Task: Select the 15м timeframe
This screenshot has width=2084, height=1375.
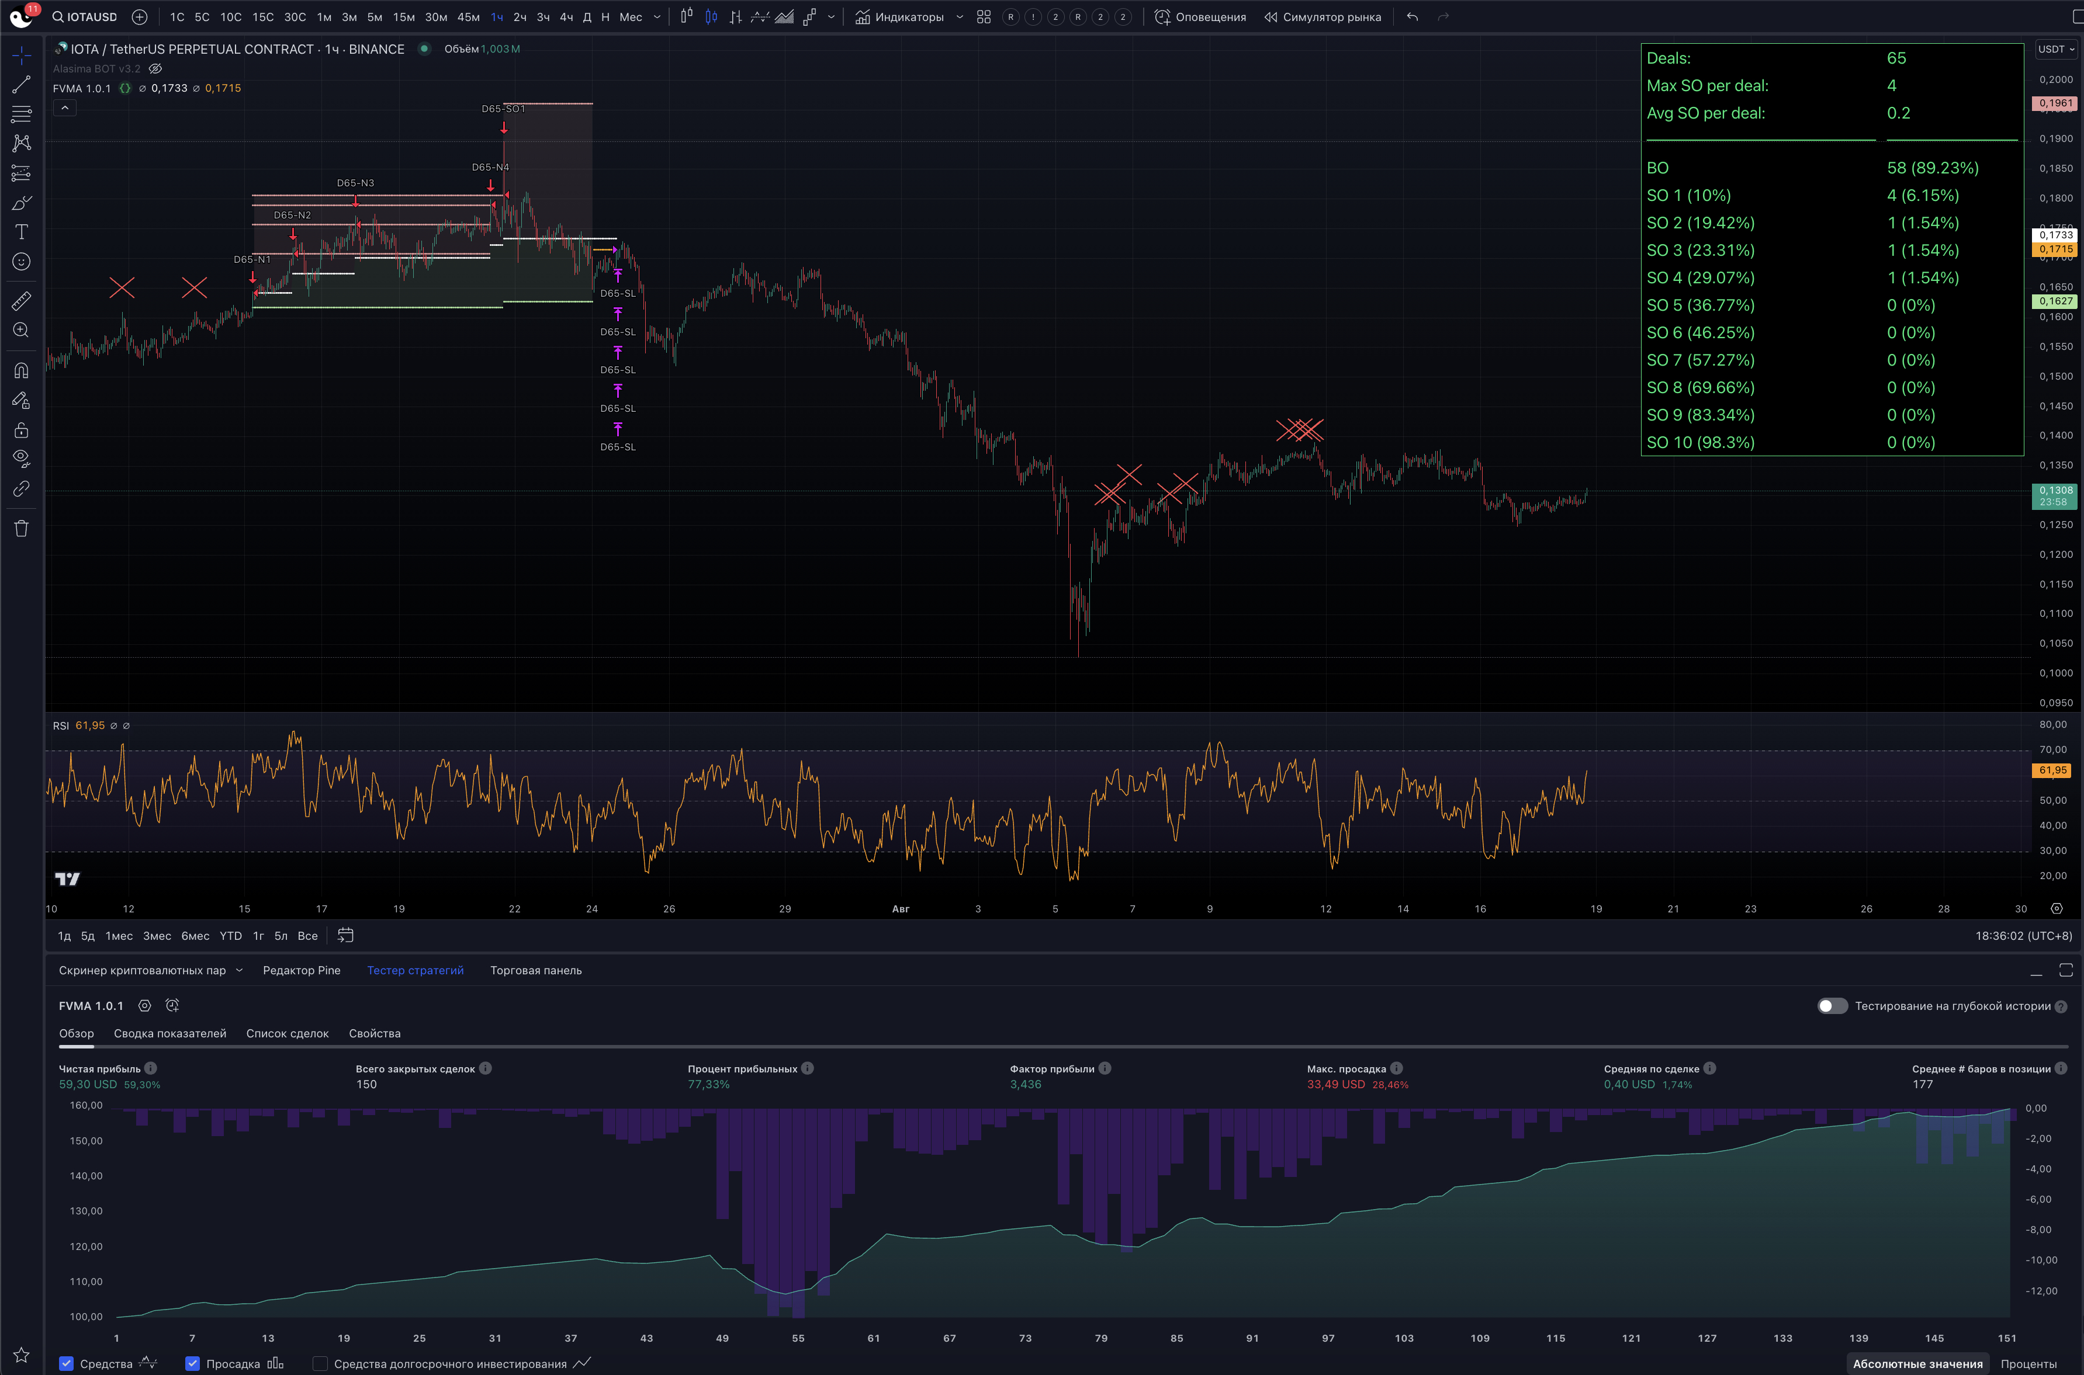Action: pyautogui.click(x=403, y=17)
